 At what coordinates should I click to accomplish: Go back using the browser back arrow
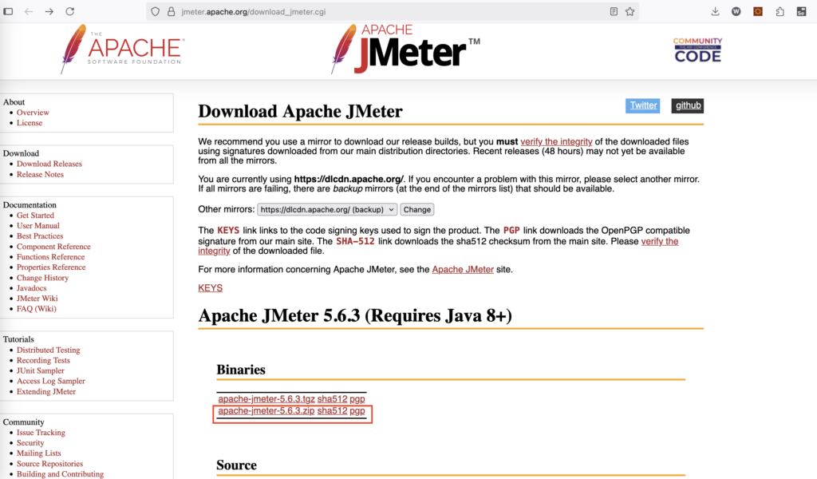29,11
